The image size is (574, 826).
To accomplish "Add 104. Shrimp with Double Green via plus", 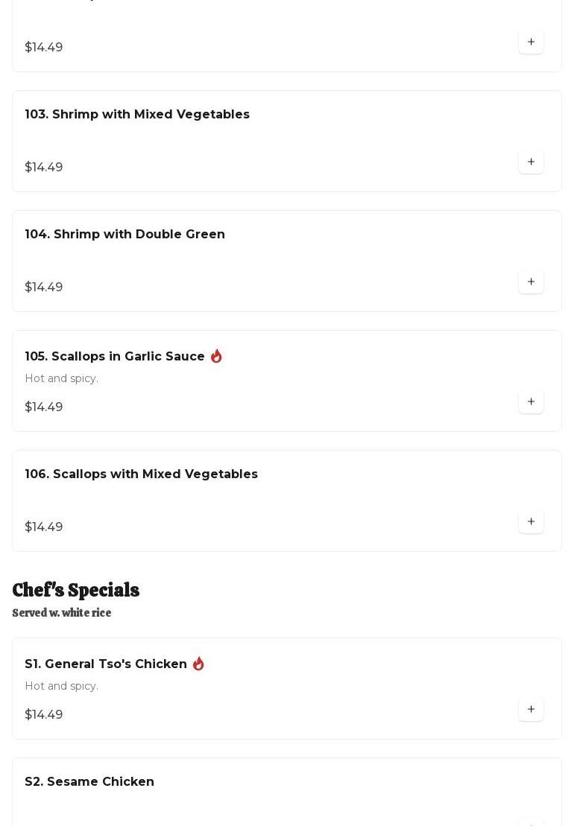I will click(x=531, y=282).
